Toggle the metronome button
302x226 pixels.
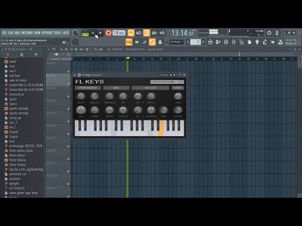tap(131, 33)
